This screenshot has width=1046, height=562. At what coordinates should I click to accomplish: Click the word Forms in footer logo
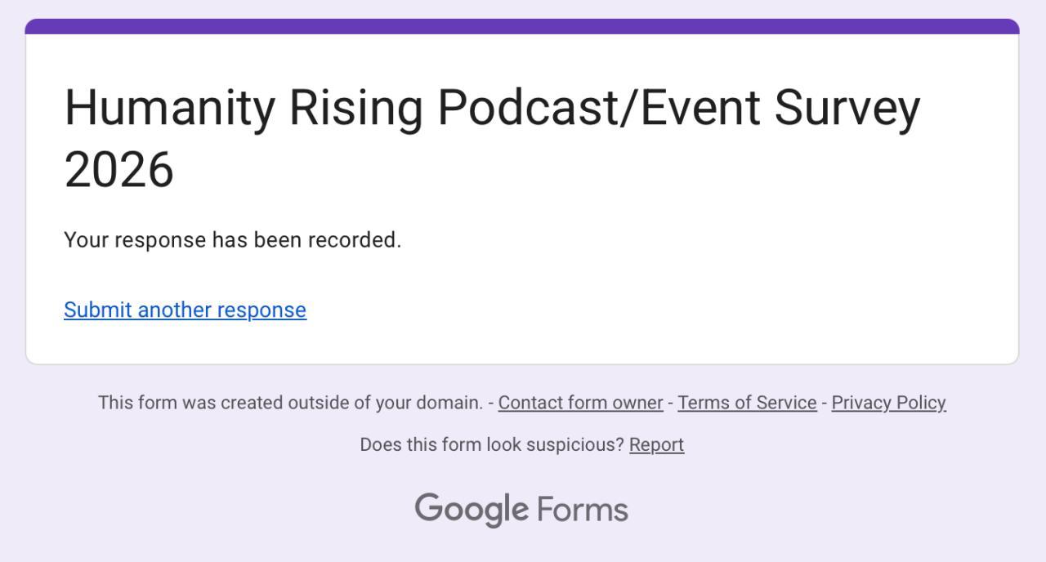tap(583, 510)
